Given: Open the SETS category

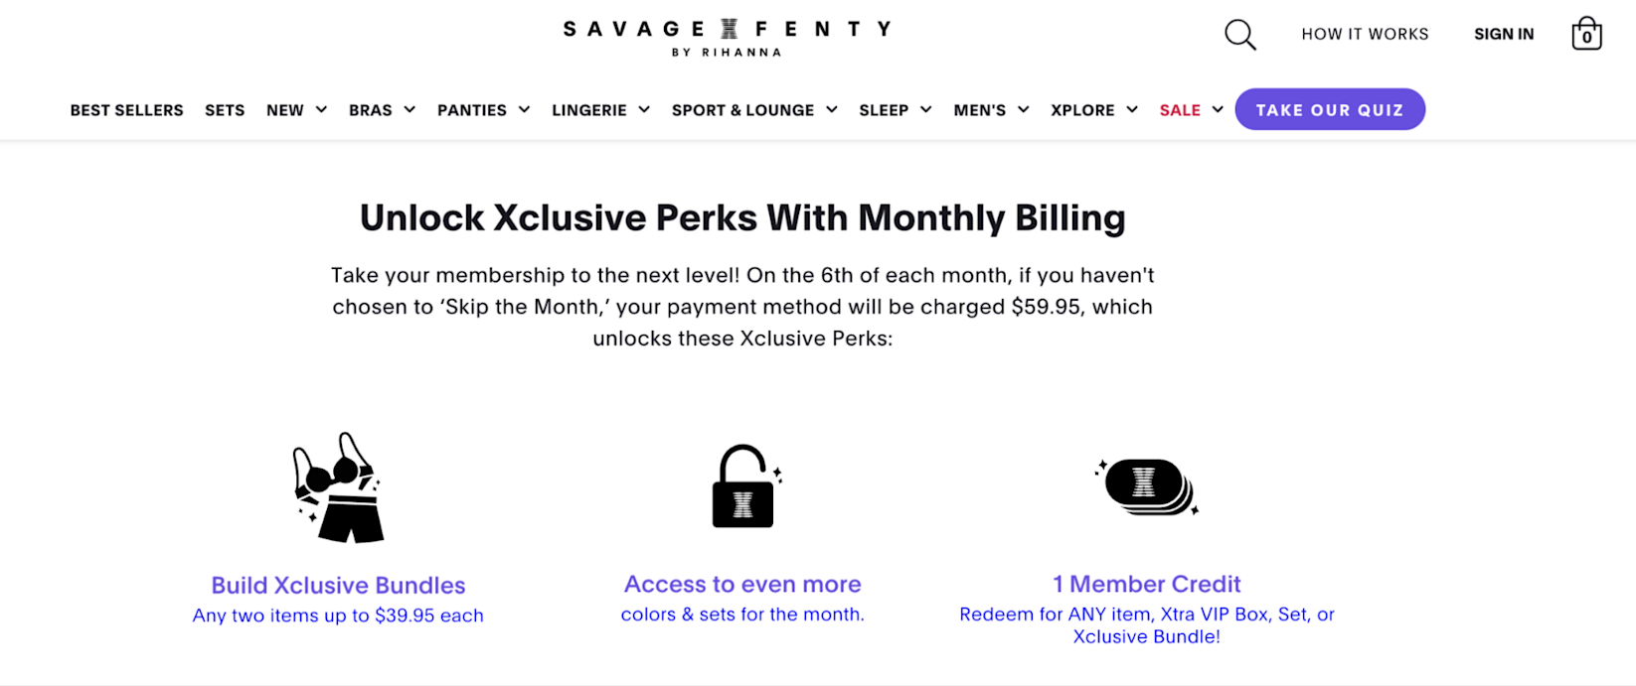Looking at the screenshot, I should coord(225,109).
